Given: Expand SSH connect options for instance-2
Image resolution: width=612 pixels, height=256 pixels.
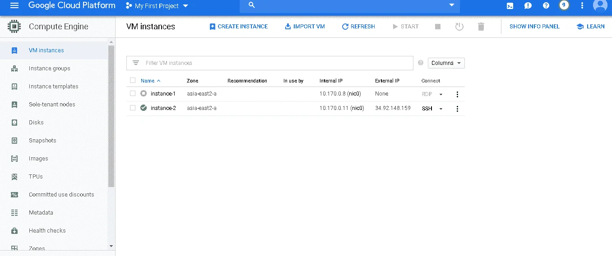Looking at the screenshot, I should 441,109.
